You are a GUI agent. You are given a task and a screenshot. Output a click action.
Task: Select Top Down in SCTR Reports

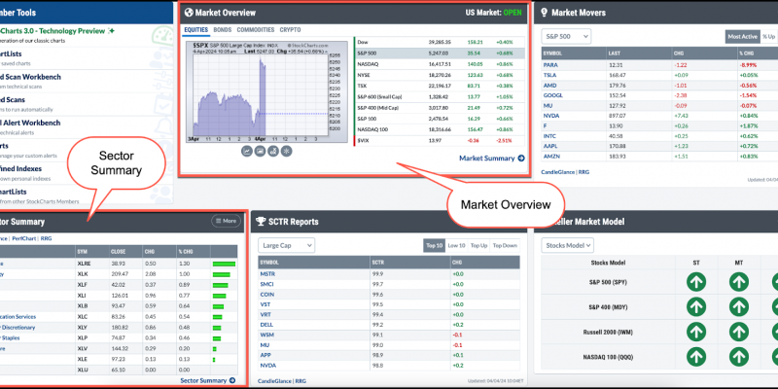click(x=505, y=246)
